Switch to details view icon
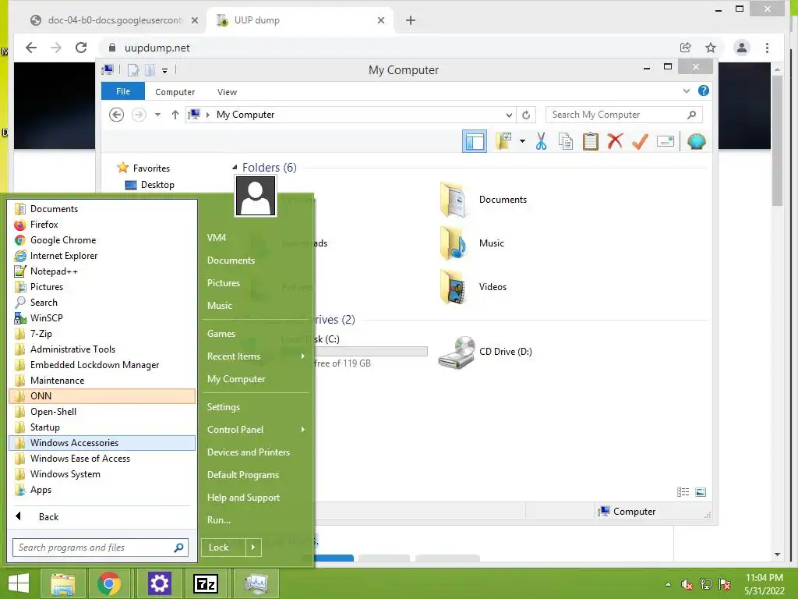This screenshot has height=599, width=798. 683,491
